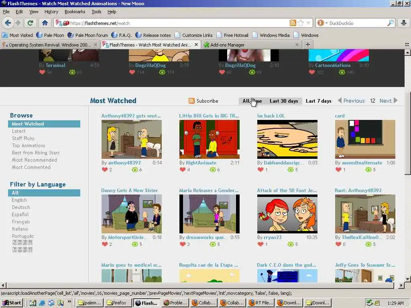Browse the Latest category
Screen dimensions: 411x308
coord(18,131)
